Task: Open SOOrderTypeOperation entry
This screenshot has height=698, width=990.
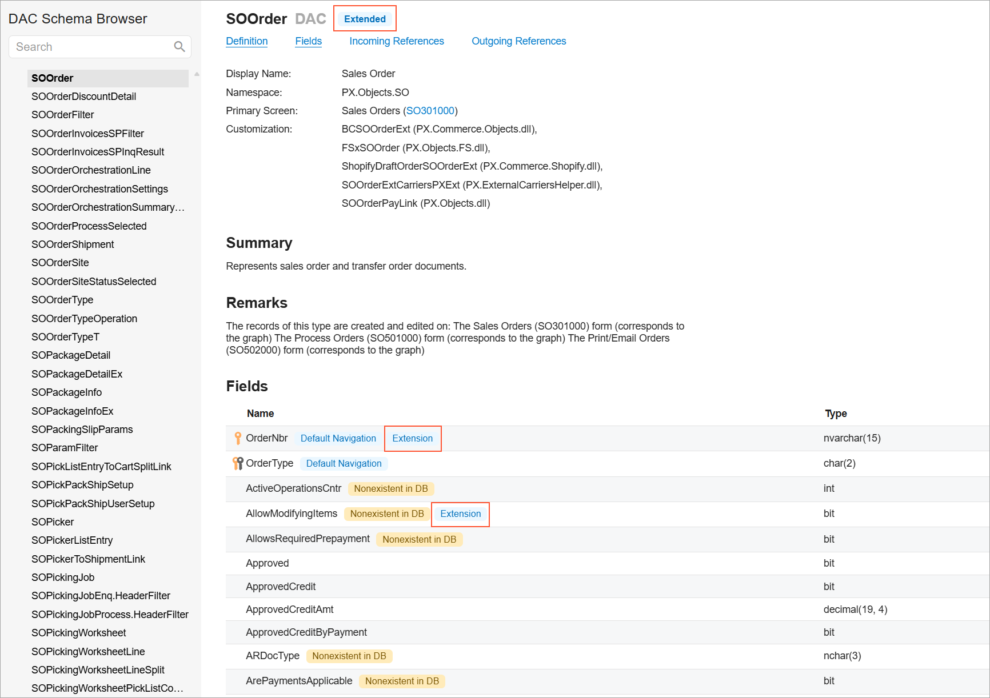Action: (x=85, y=319)
